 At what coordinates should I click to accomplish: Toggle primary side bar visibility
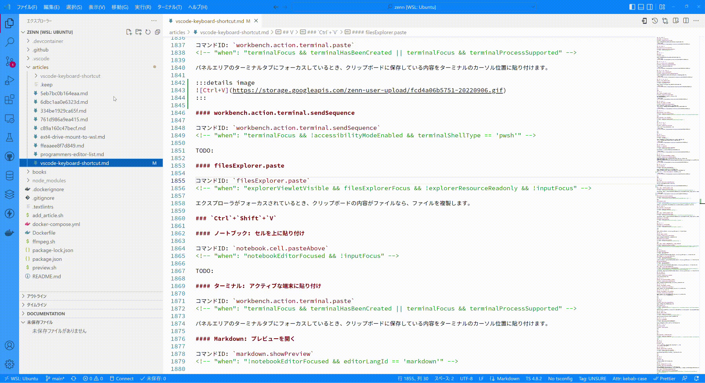point(632,7)
